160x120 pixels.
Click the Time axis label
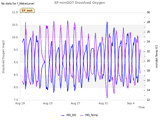(x=141, y=107)
